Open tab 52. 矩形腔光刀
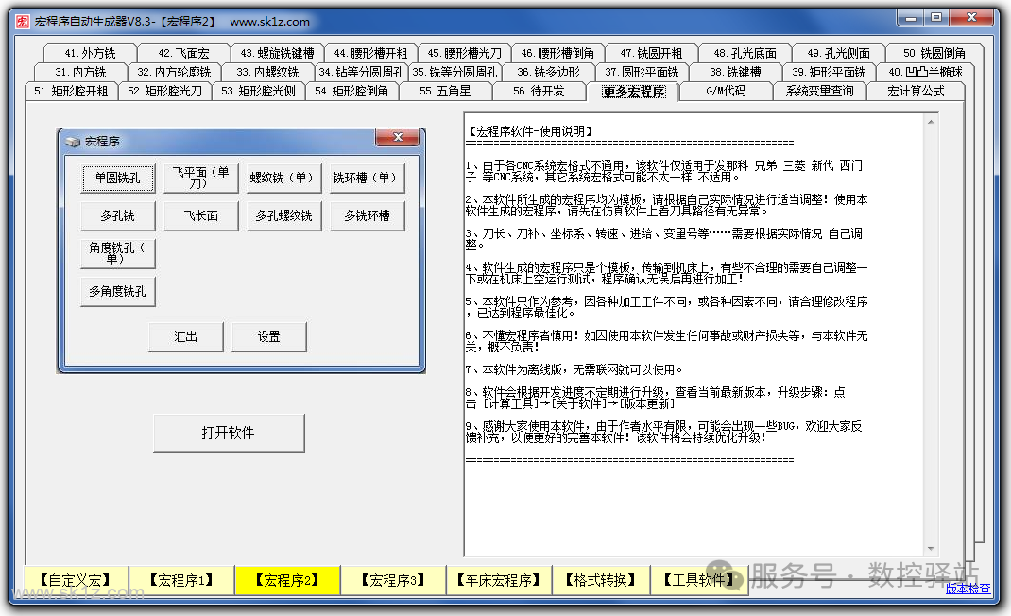Viewport: 1011px width, 616px height. 164,91
